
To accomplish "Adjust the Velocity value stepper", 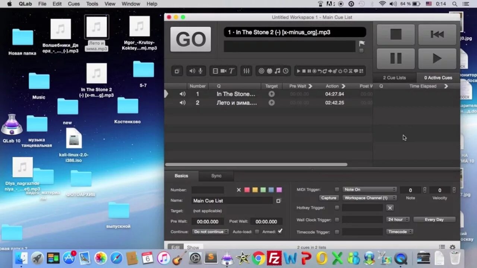I will (454, 190).
